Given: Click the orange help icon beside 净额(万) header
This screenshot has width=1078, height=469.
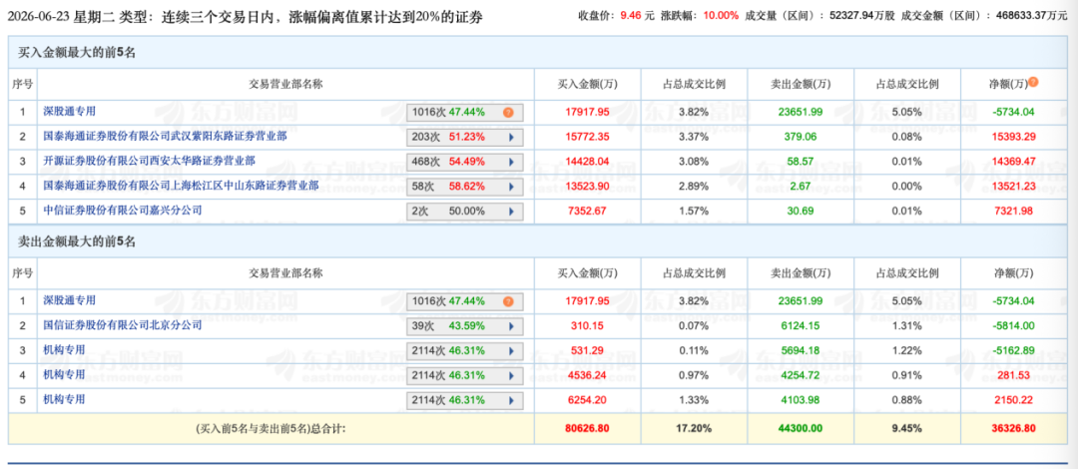Looking at the screenshot, I should tap(1033, 83).
